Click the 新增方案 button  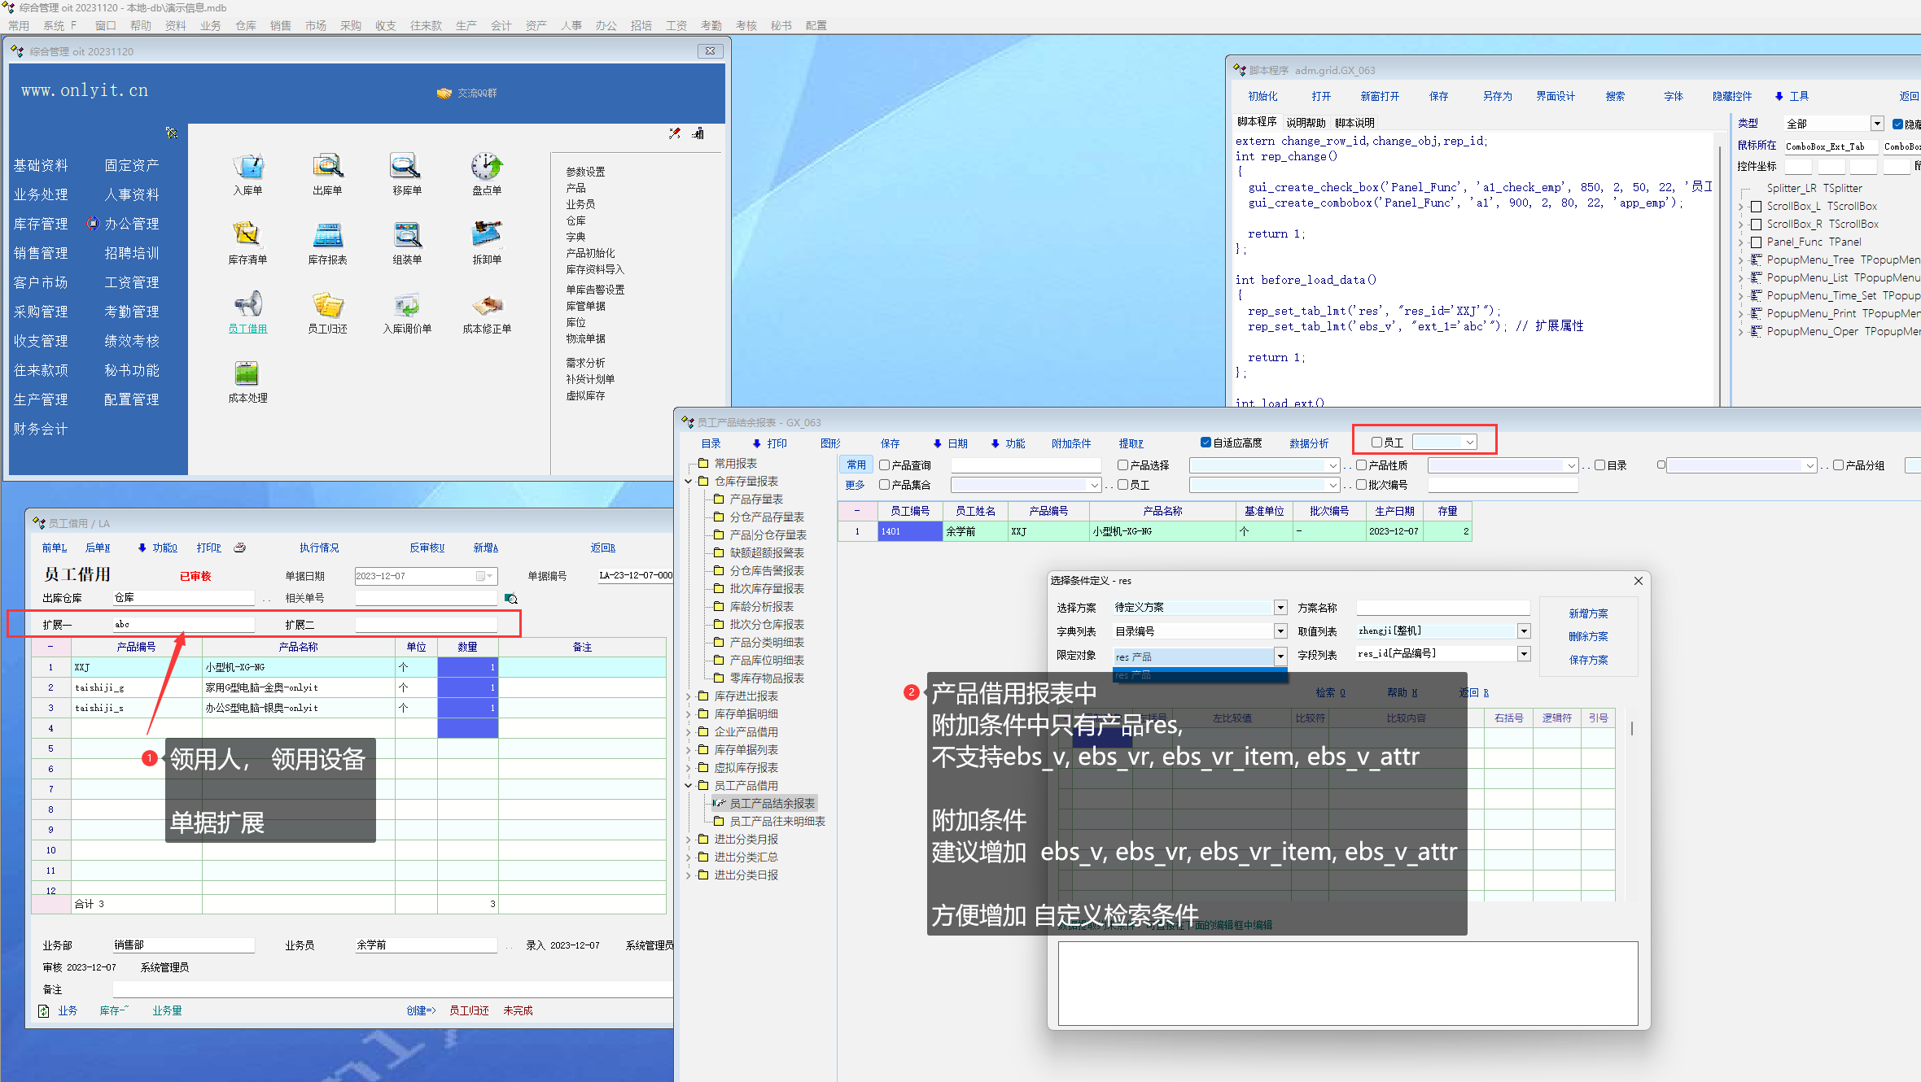[x=1588, y=613]
